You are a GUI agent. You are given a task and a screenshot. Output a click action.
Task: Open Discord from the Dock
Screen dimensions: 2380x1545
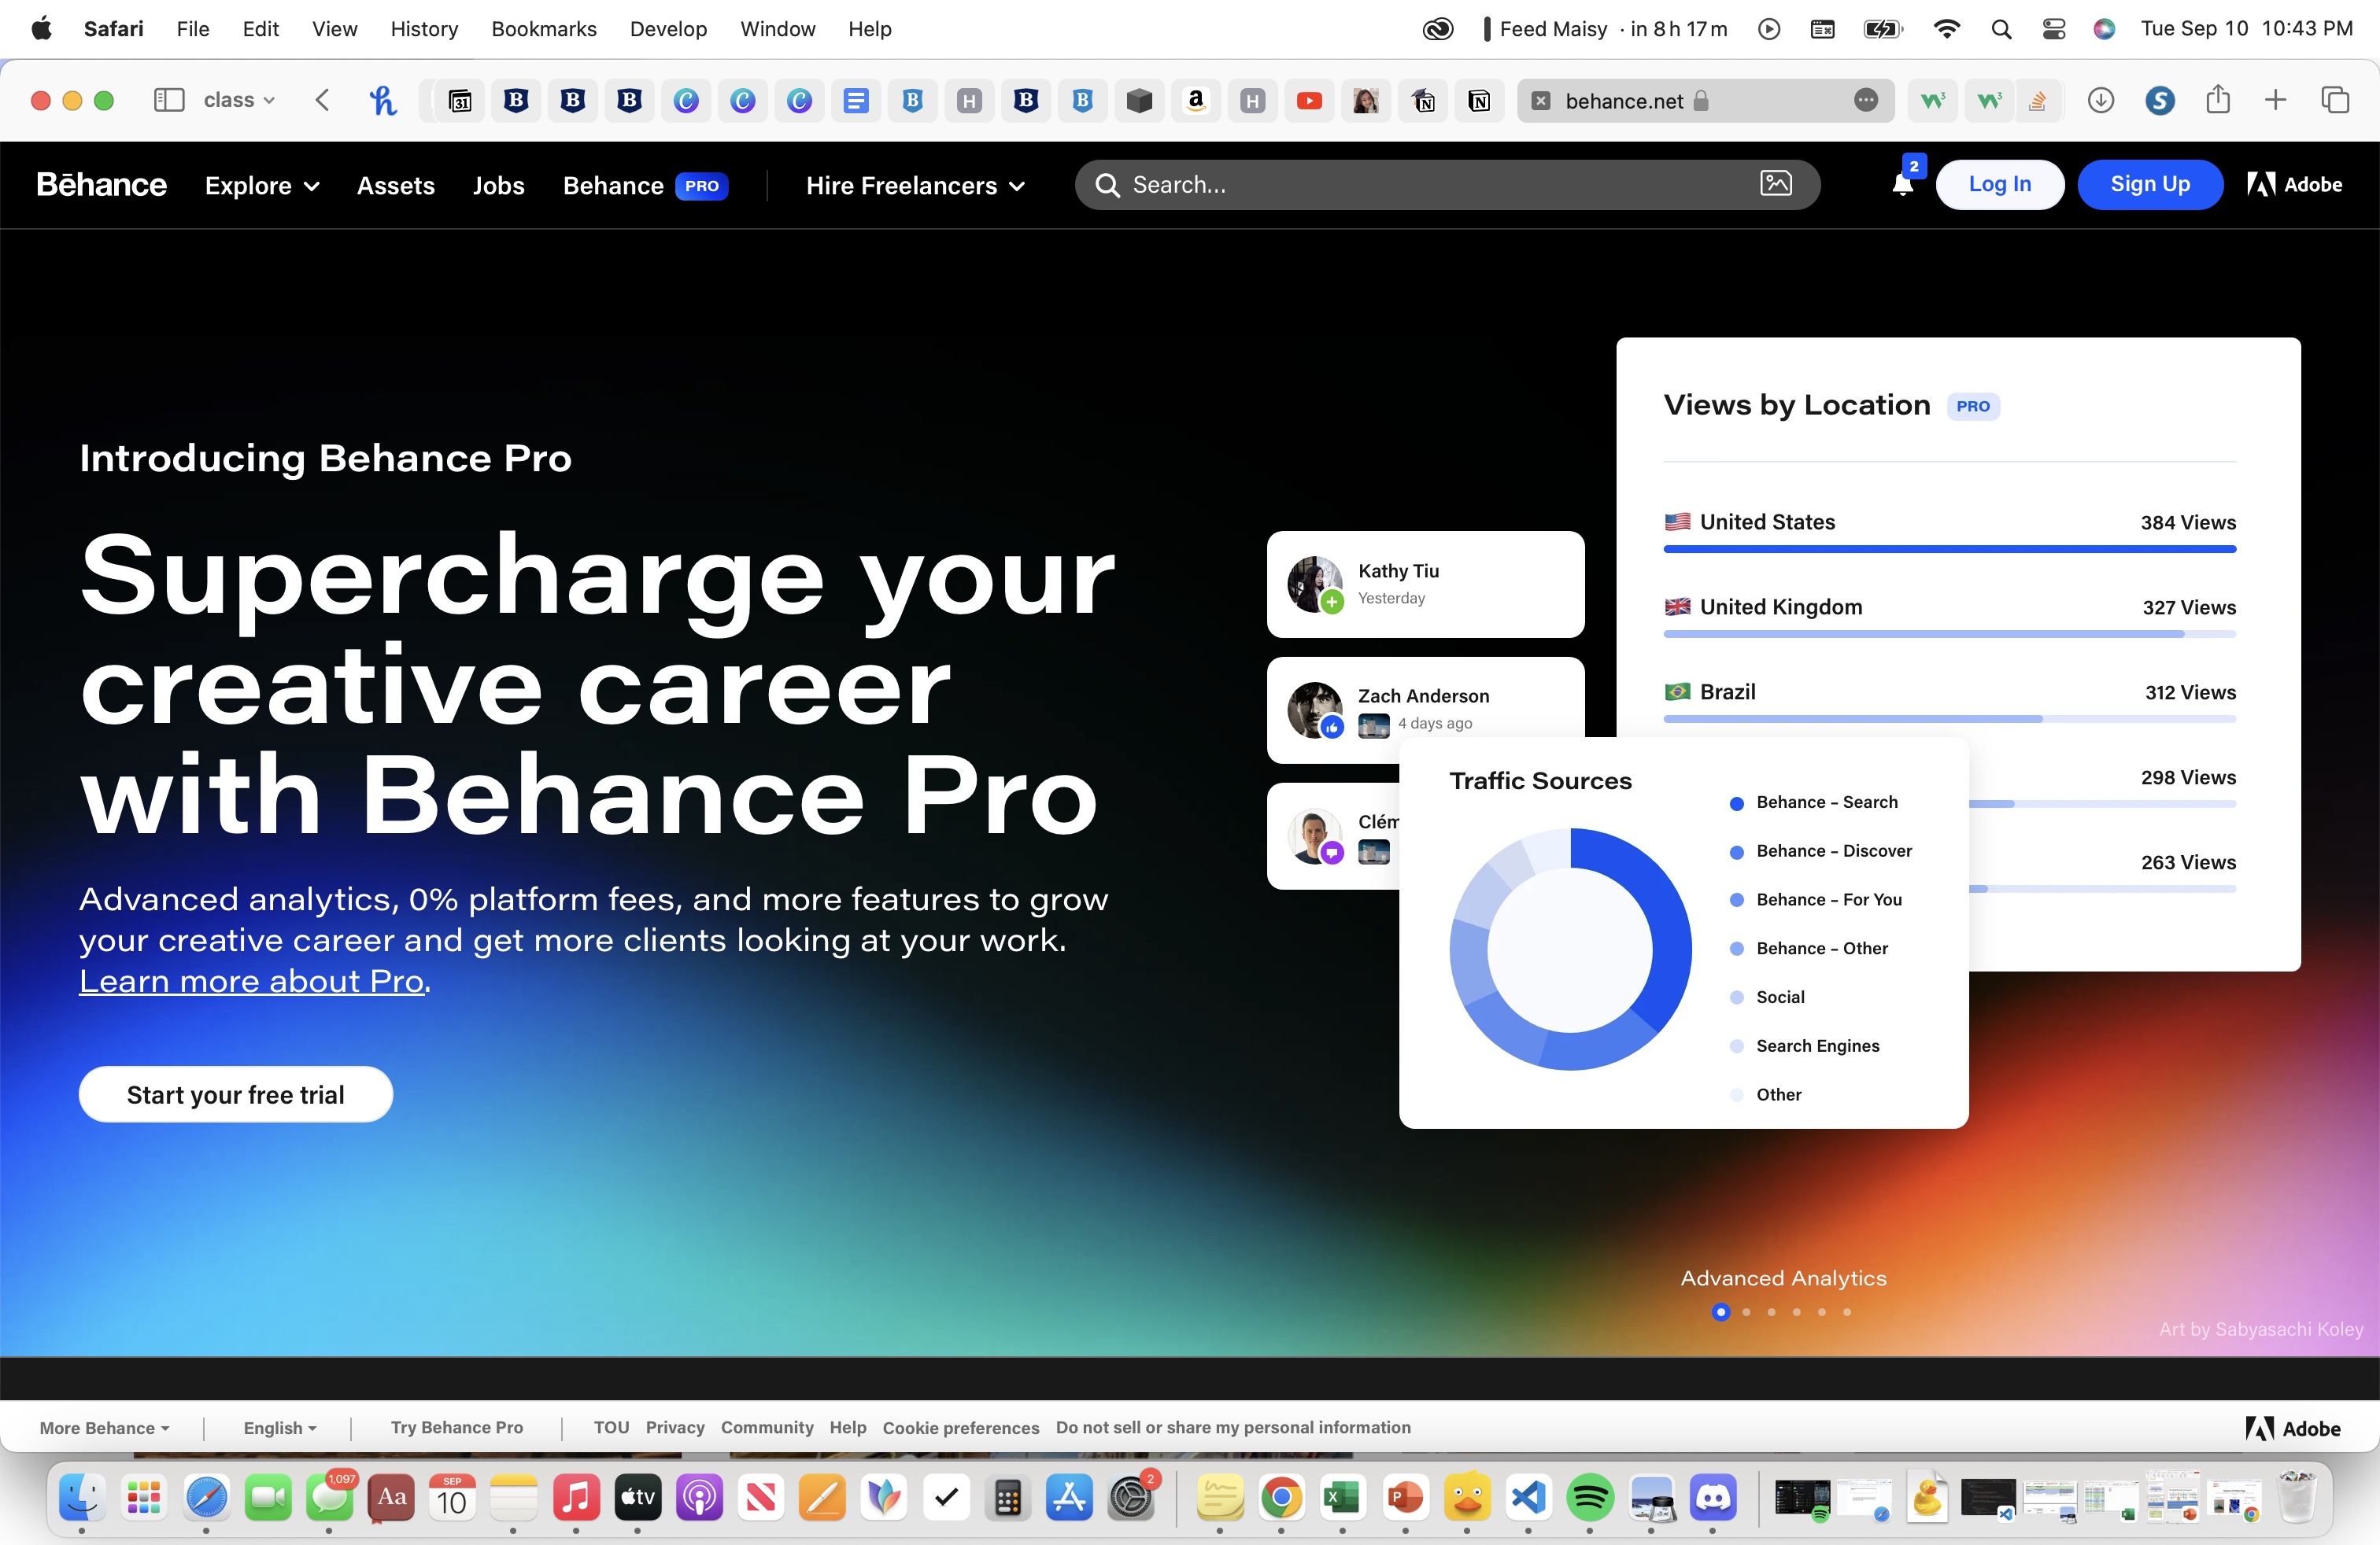1713,1498
